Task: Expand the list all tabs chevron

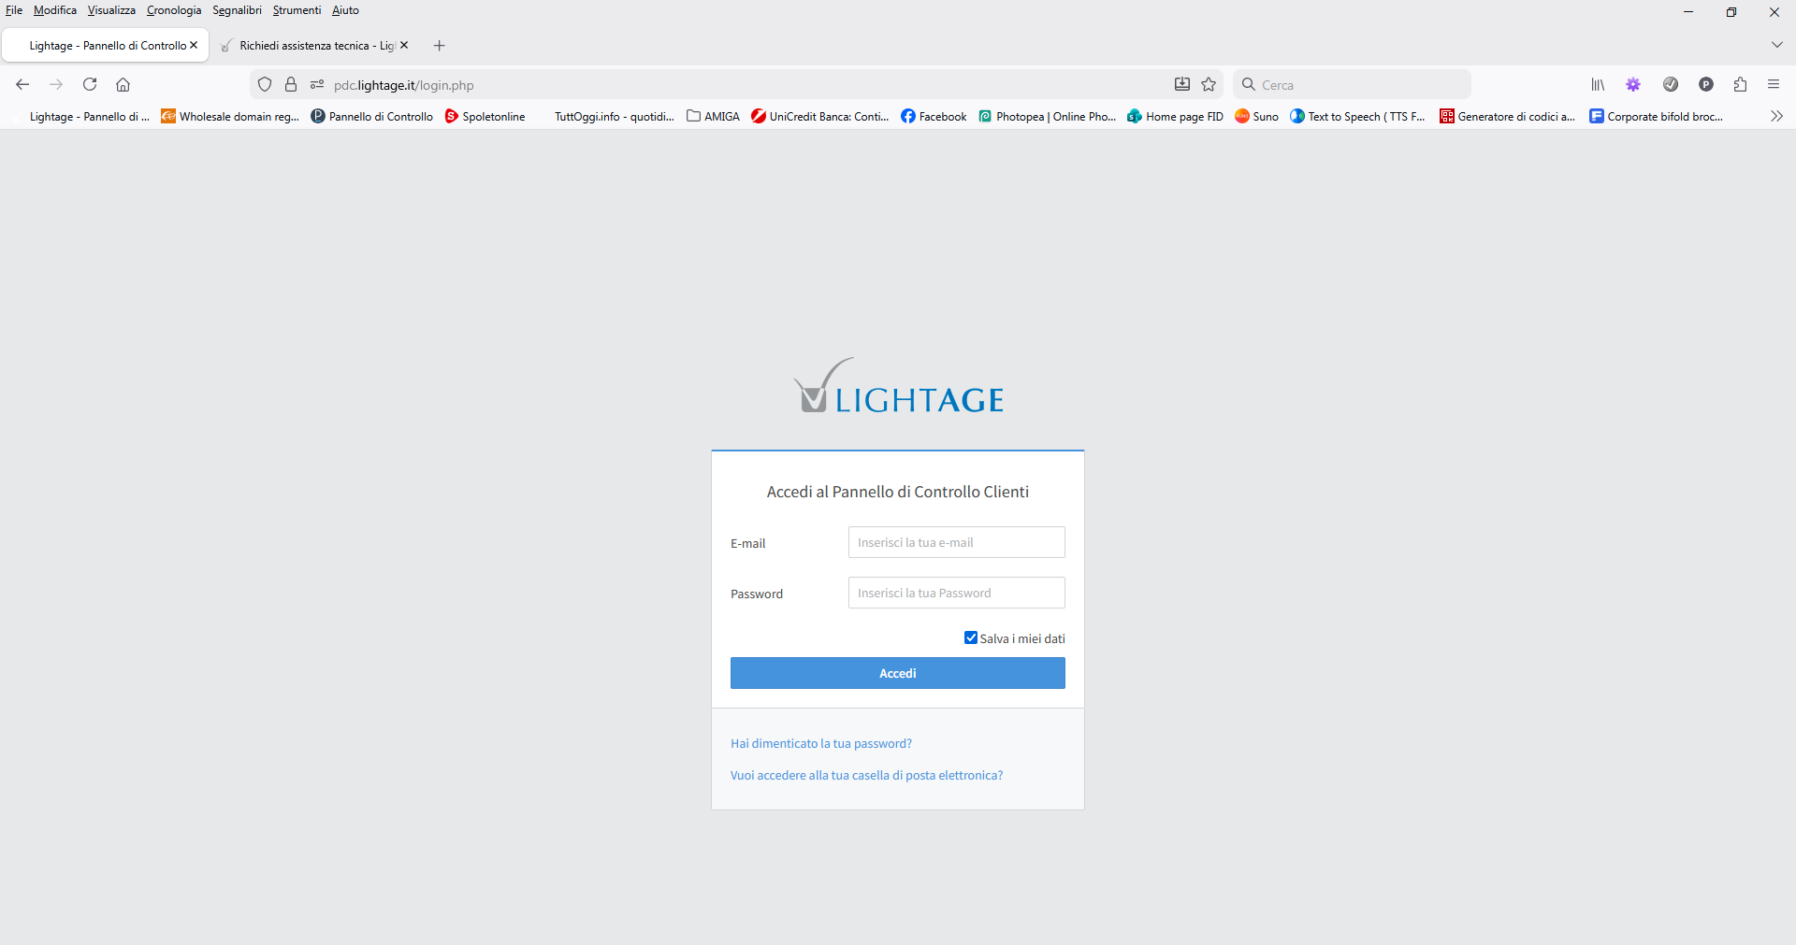Action: (1776, 45)
